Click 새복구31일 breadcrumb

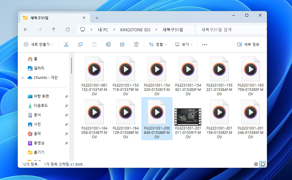(x=173, y=30)
